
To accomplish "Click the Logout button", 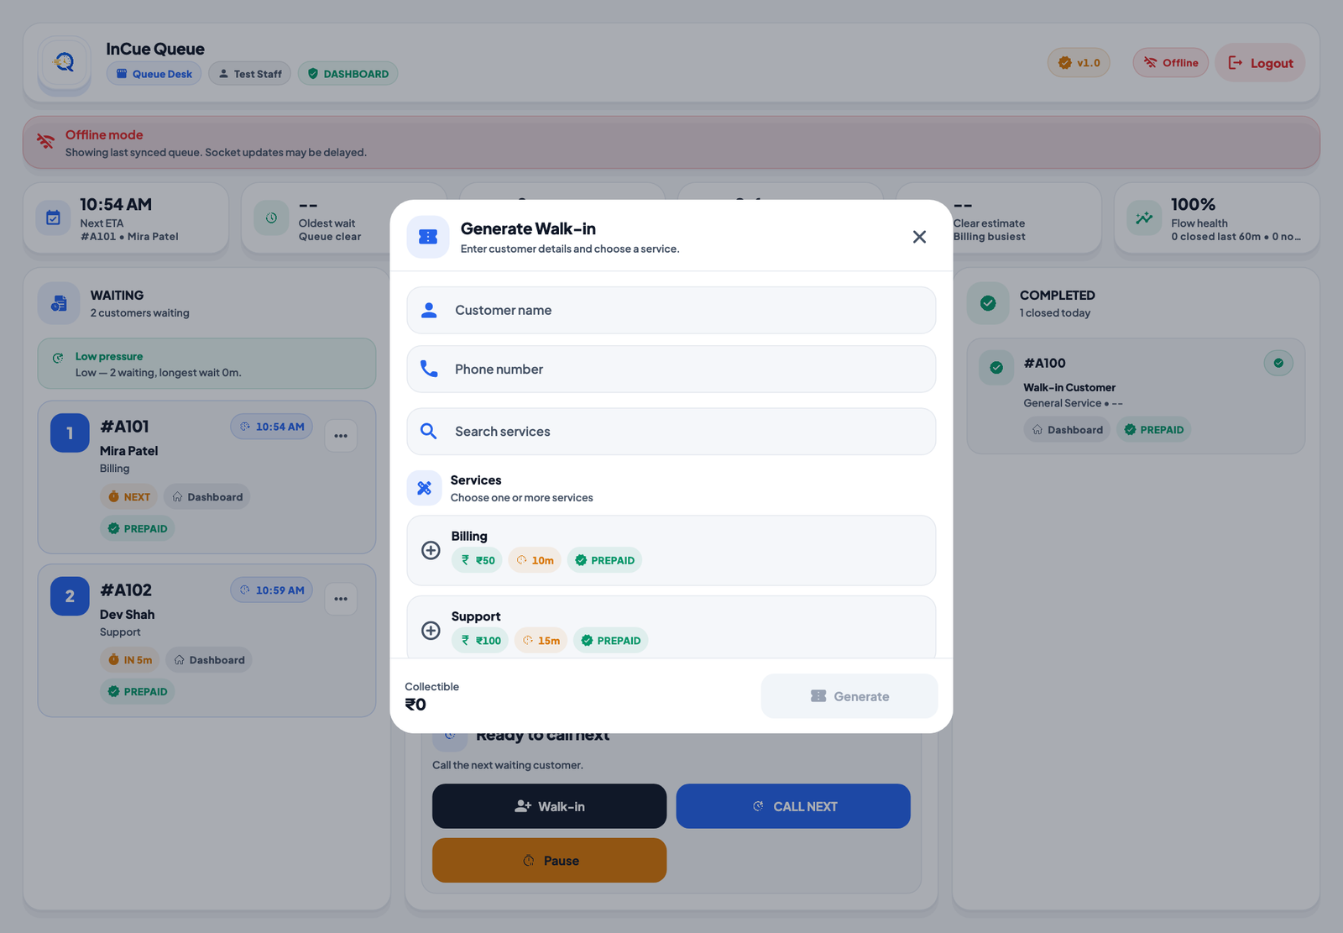I will (1260, 63).
